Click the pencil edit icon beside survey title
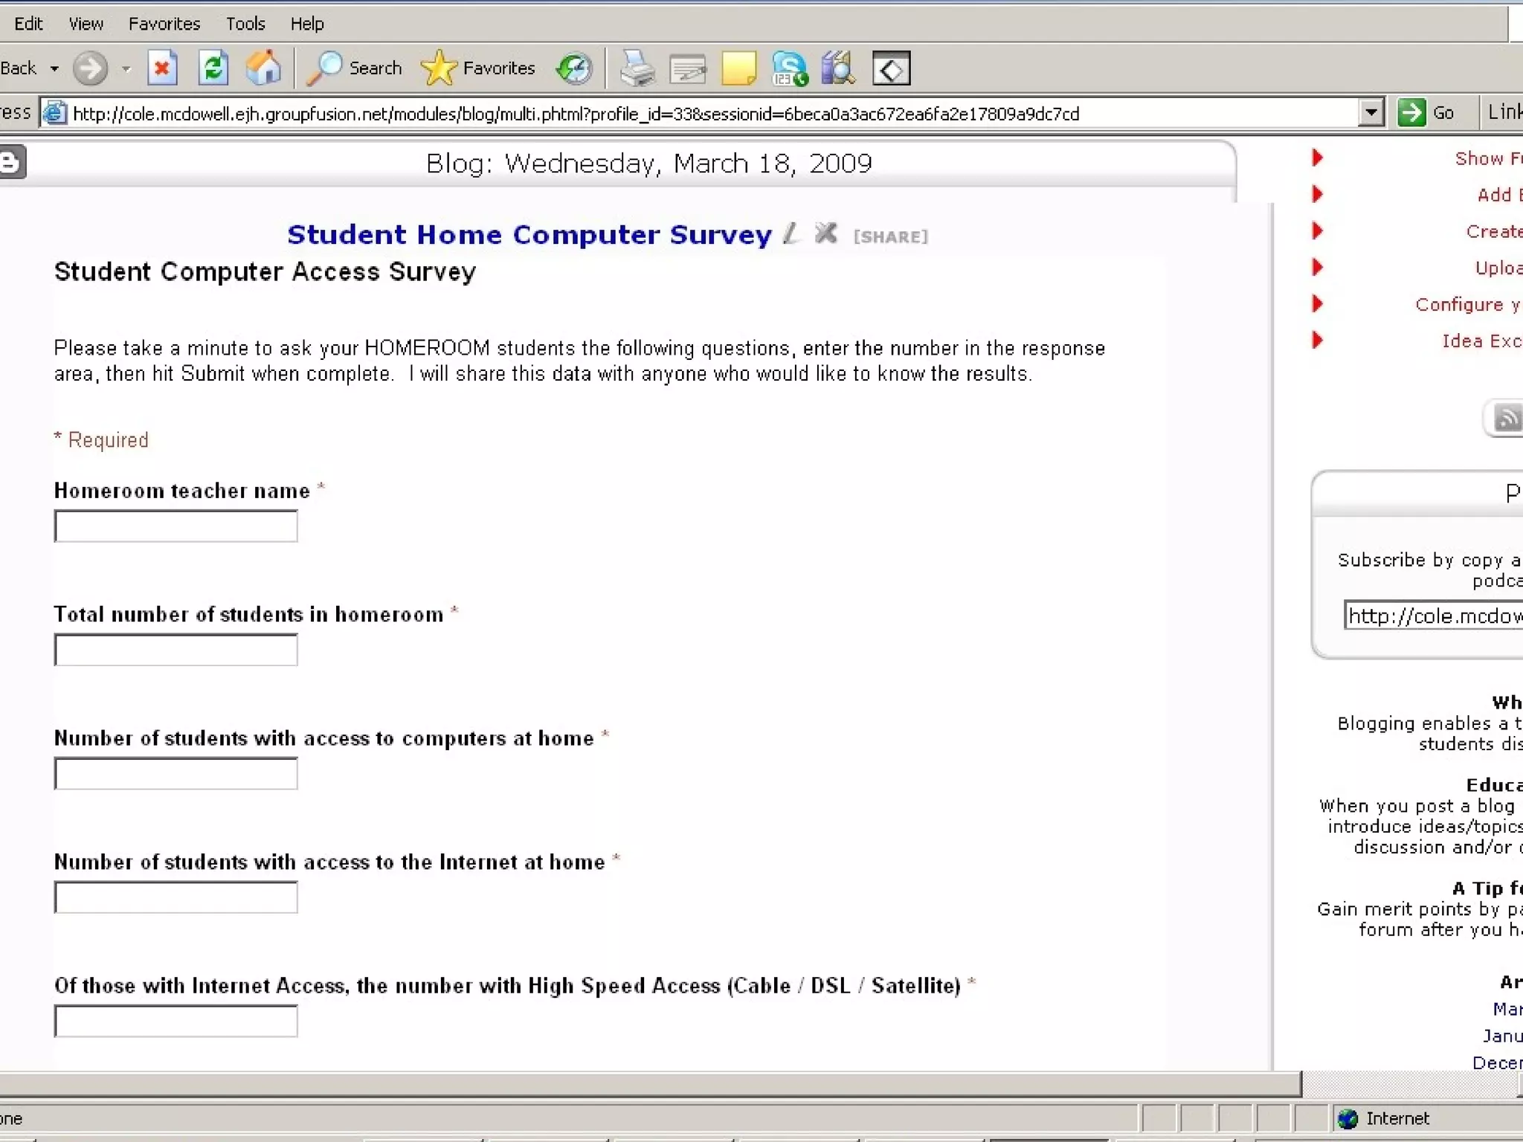The height and width of the screenshot is (1142, 1523). click(x=791, y=234)
